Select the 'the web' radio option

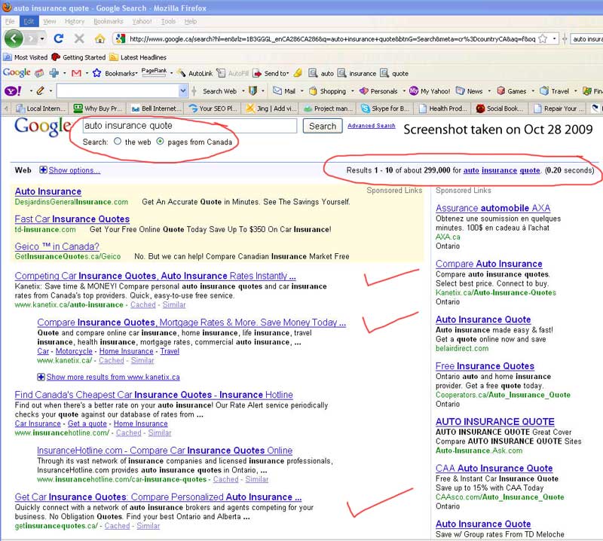coord(118,142)
